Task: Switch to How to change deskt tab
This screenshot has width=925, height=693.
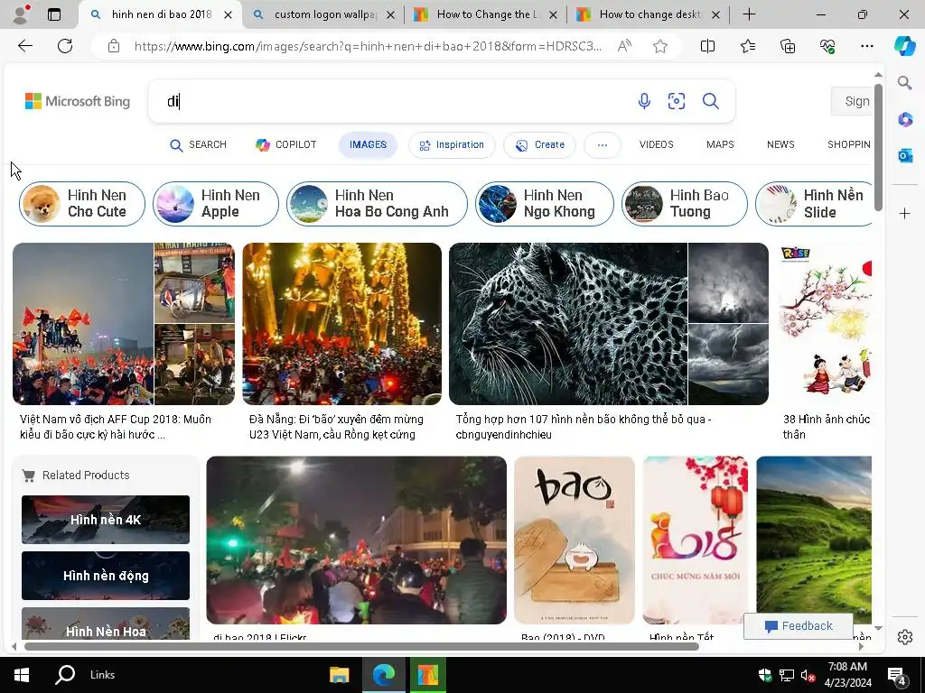Action: [649, 14]
